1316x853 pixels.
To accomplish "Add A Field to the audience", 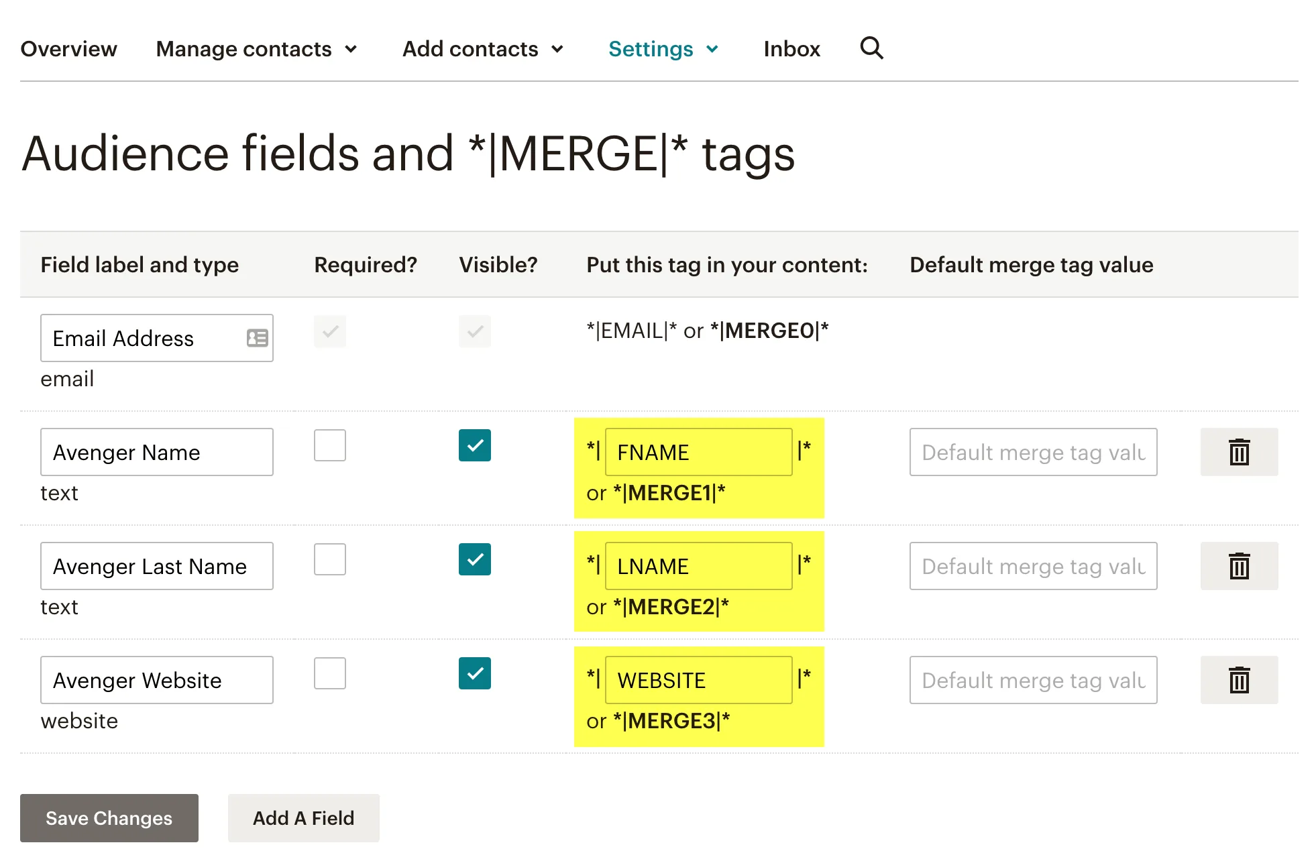I will tap(303, 818).
